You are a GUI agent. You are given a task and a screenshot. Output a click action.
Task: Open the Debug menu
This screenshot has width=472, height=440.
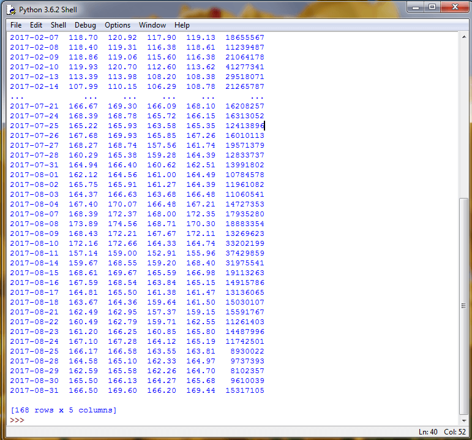pyautogui.click(x=85, y=25)
